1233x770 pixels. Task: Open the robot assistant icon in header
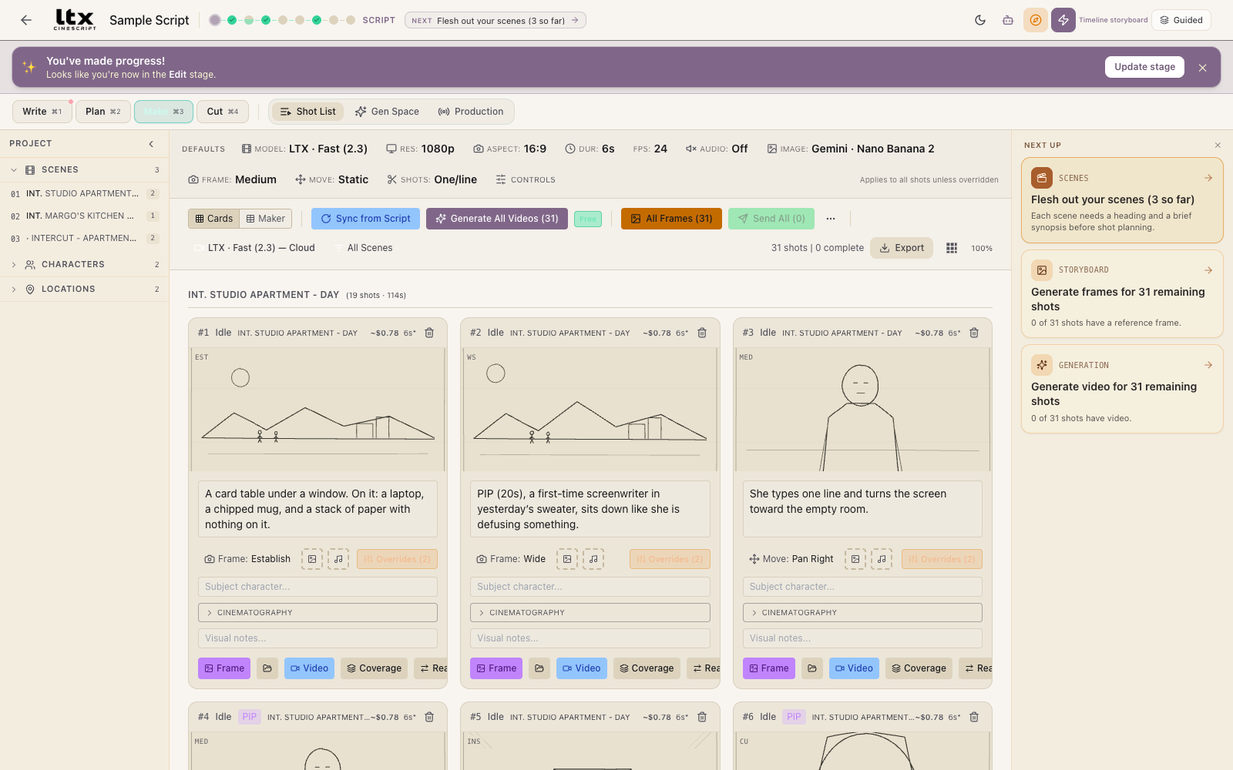click(x=1008, y=20)
